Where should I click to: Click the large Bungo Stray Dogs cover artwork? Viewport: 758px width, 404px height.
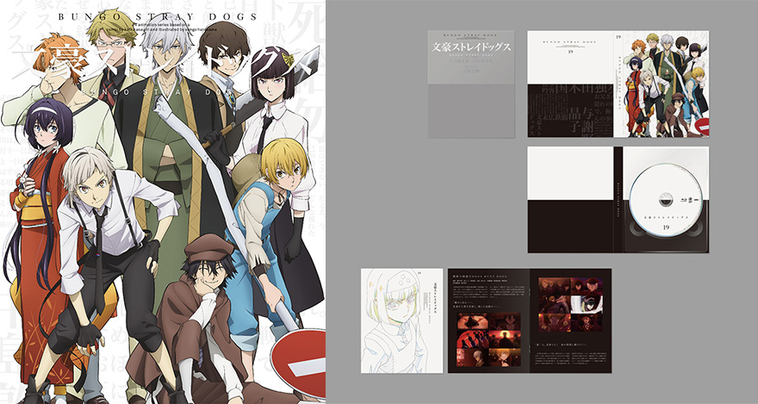point(163,202)
